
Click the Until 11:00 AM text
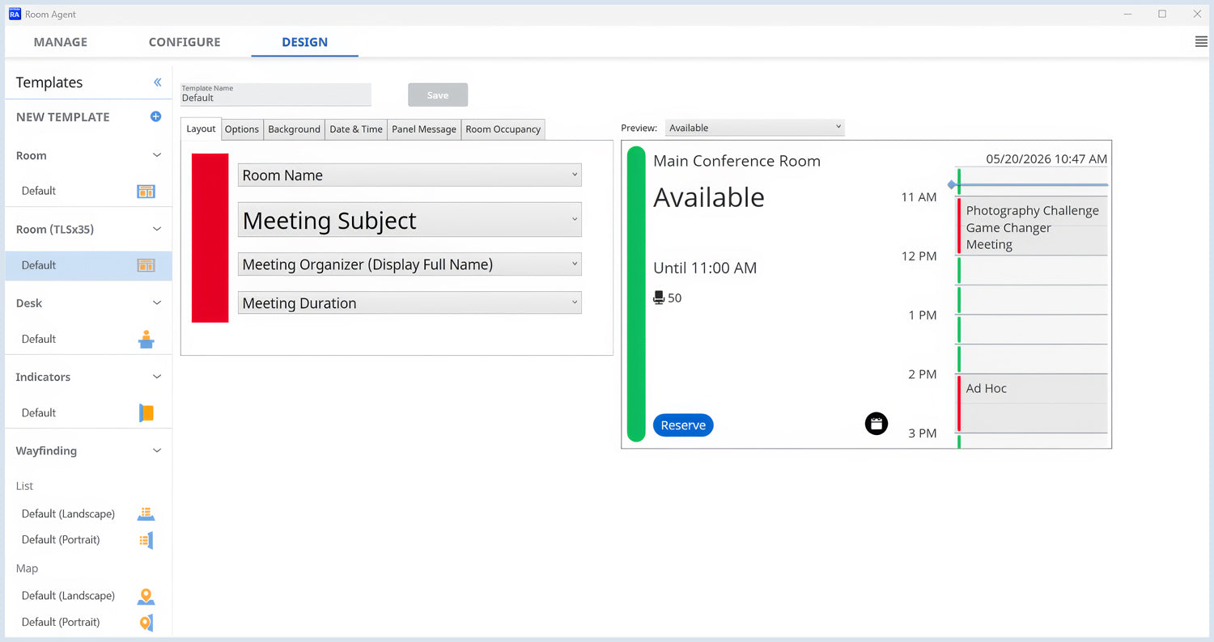705,268
